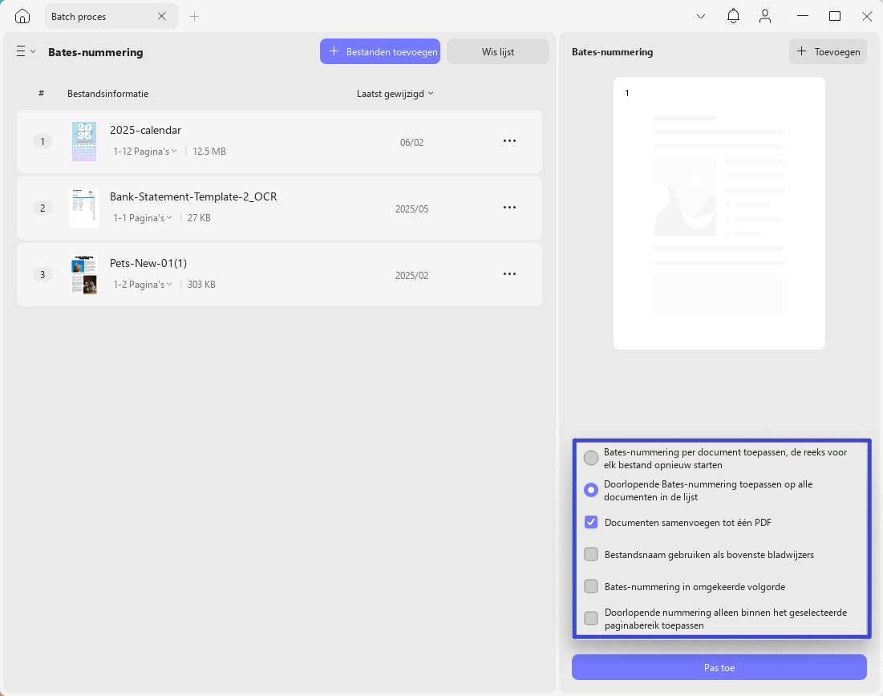Screen dimensions: 883x696
Task: Maximize the application window
Action: 835,16
